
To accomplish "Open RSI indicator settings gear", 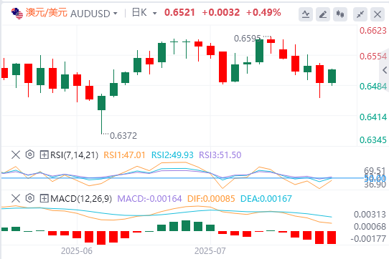I will coord(29,155).
